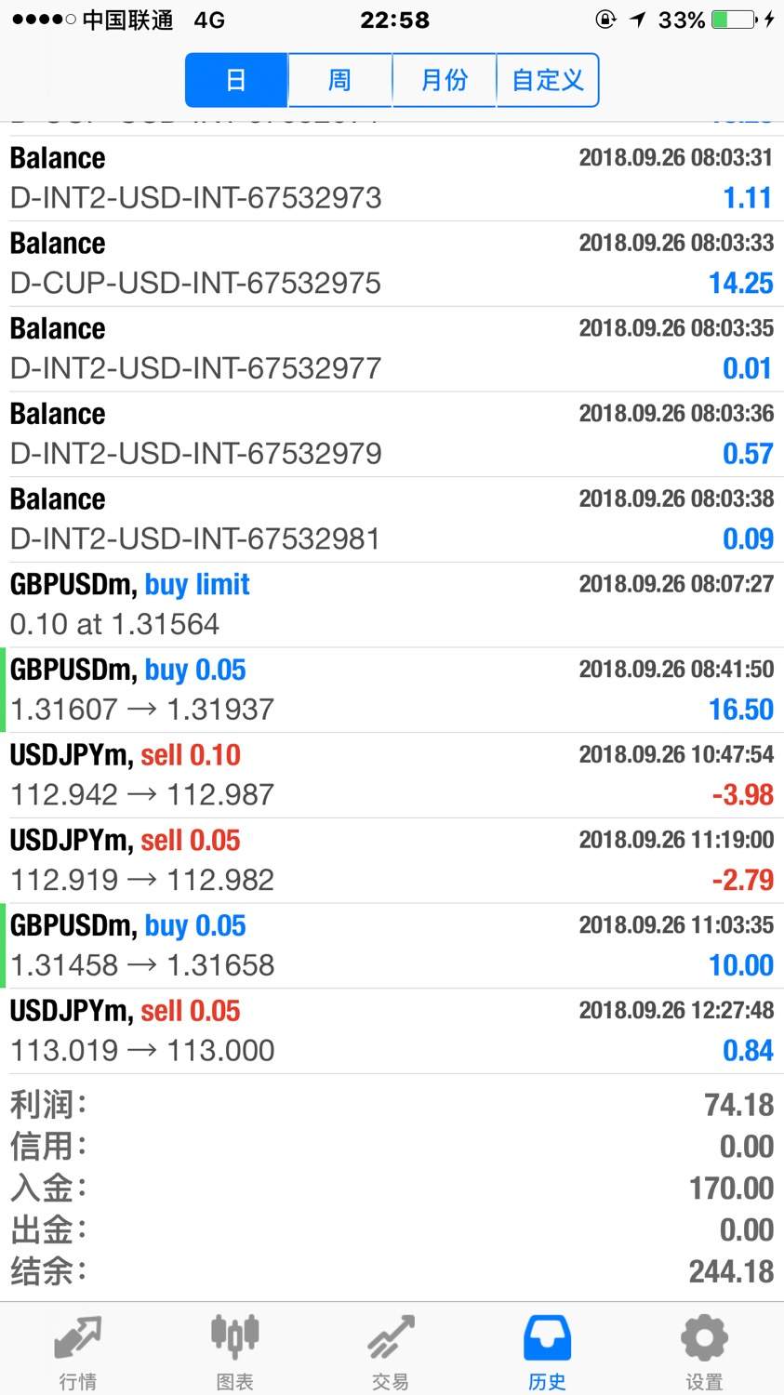Tap Balance entry D-CUP-USD-INT-67532975

coord(392,263)
